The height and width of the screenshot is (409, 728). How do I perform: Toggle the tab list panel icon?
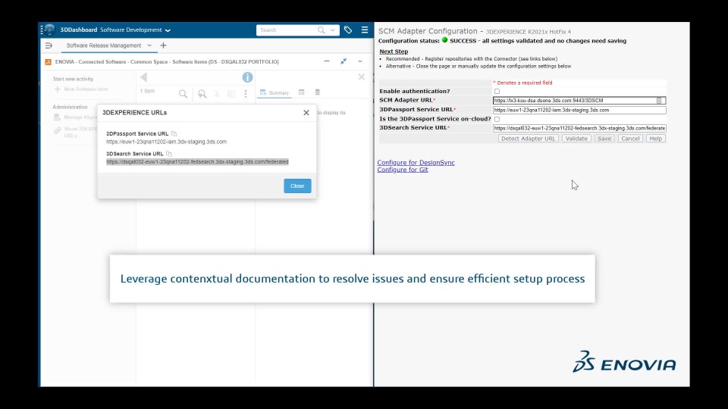click(x=49, y=45)
